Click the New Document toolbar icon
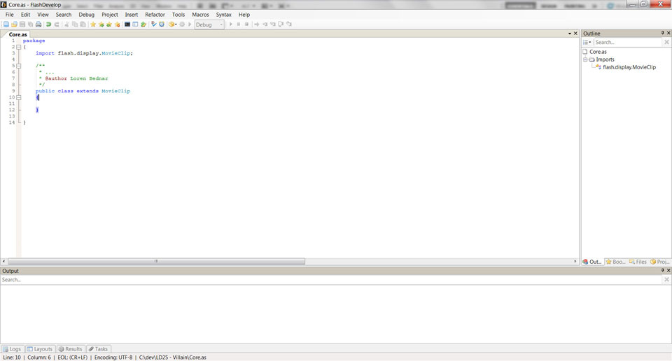Viewport: 672px width, 361px height. (6, 24)
